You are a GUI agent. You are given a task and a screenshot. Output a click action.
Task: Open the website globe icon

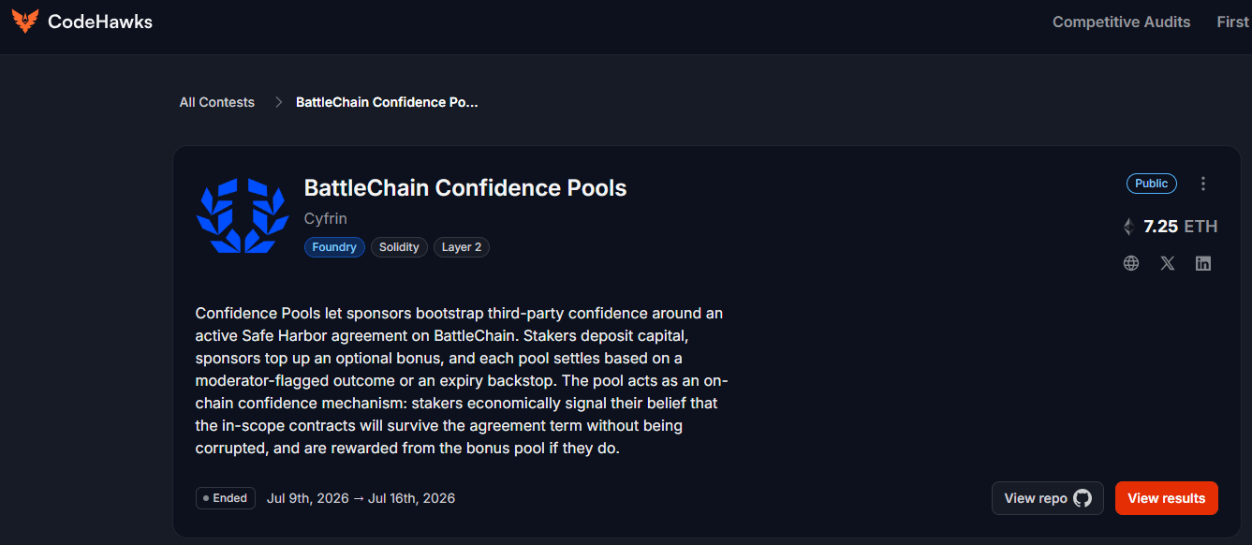[x=1131, y=263]
